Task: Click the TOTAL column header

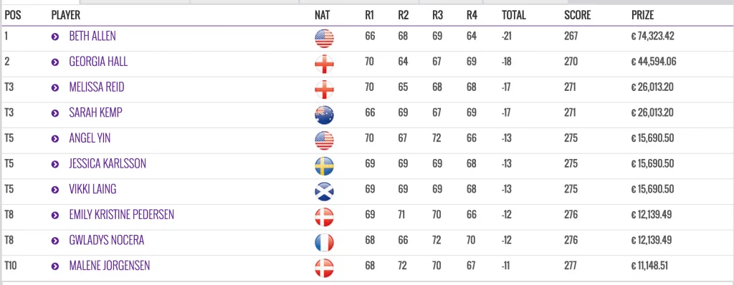Action: pos(514,15)
